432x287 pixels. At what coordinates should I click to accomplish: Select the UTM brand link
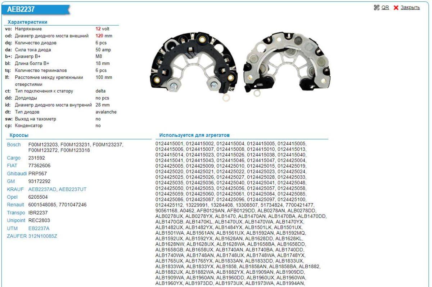[x=12, y=228]
